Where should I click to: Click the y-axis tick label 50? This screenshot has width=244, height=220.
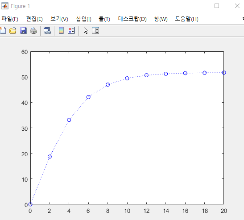(x=25, y=77)
